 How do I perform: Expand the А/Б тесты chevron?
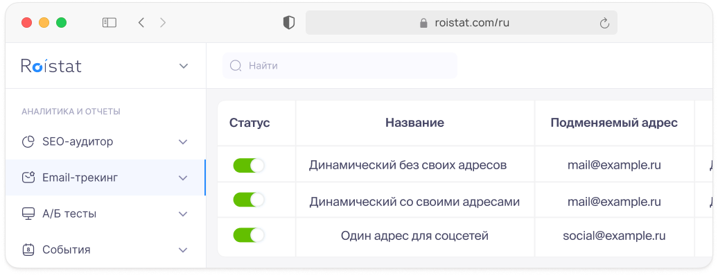click(x=183, y=214)
